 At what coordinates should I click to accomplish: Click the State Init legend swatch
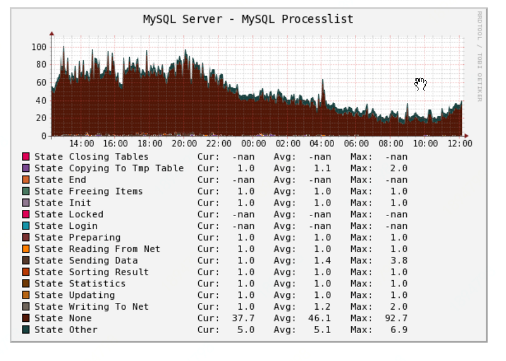coord(26,203)
